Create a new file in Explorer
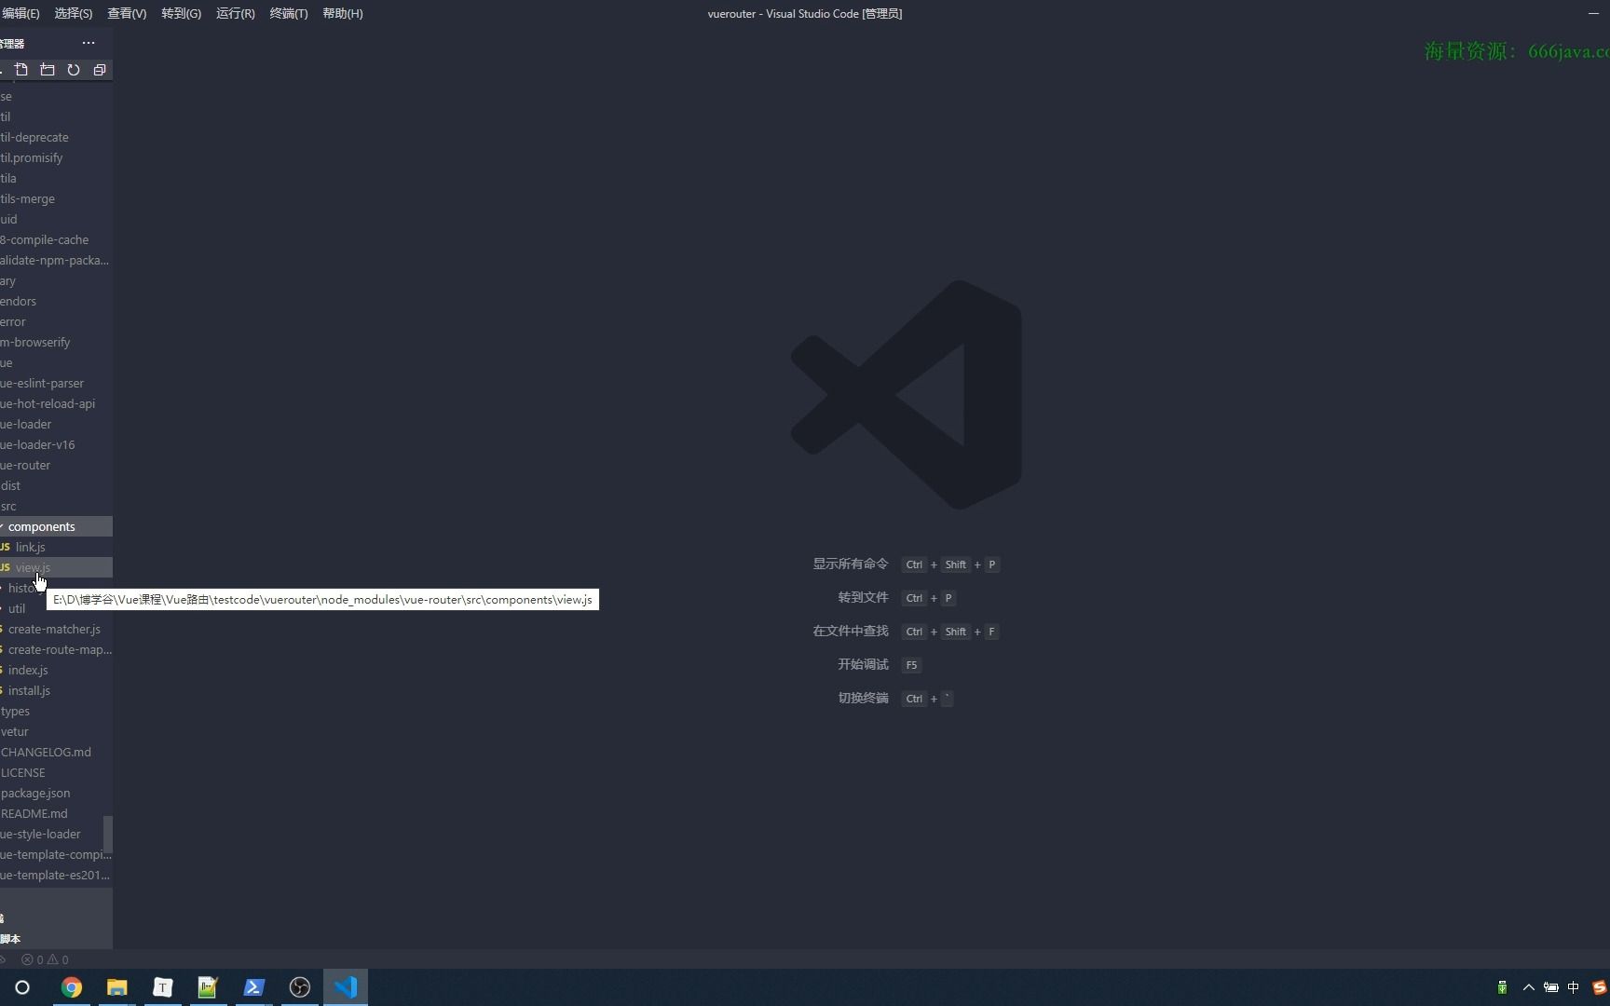This screenshot has width=1610, height=1006. 20,70
